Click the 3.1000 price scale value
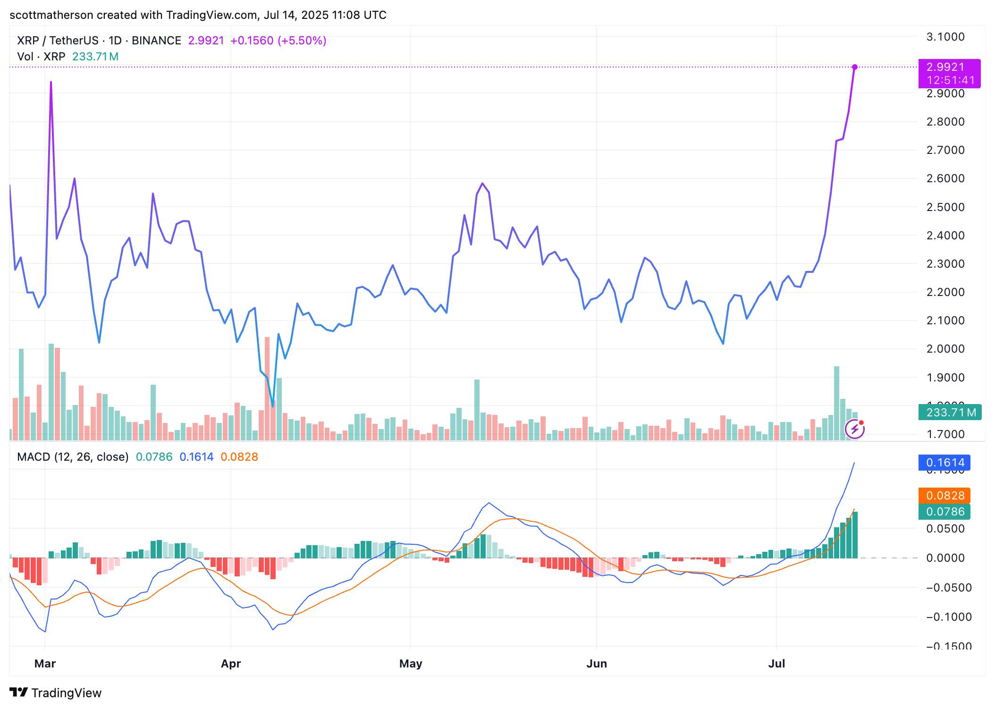This screenshot has height=709, width=995. point(945,37)
